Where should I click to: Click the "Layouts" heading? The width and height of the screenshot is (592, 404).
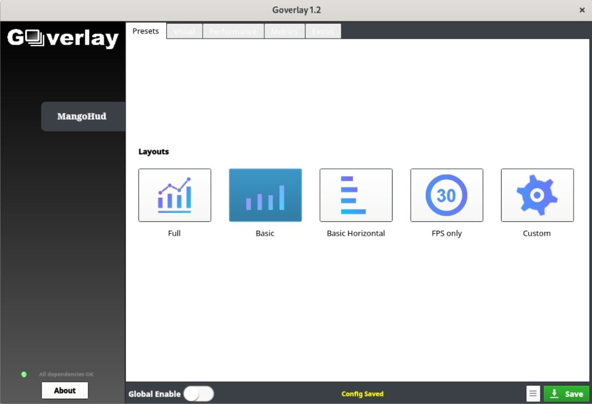(x=153, y=152)
